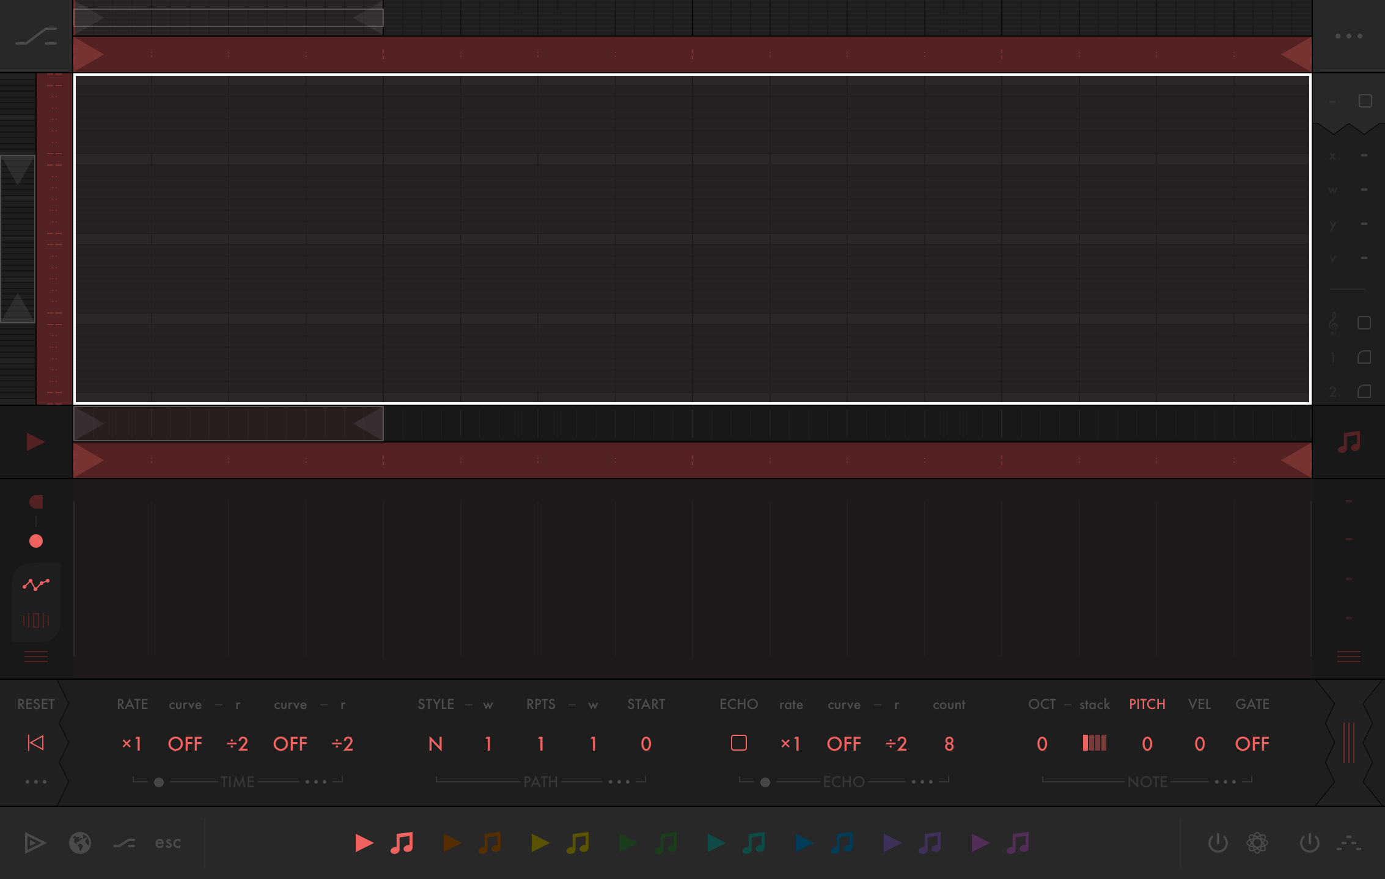Open the TIME section dots menu
Screen dimensions: 1385x879
[316, 782]
